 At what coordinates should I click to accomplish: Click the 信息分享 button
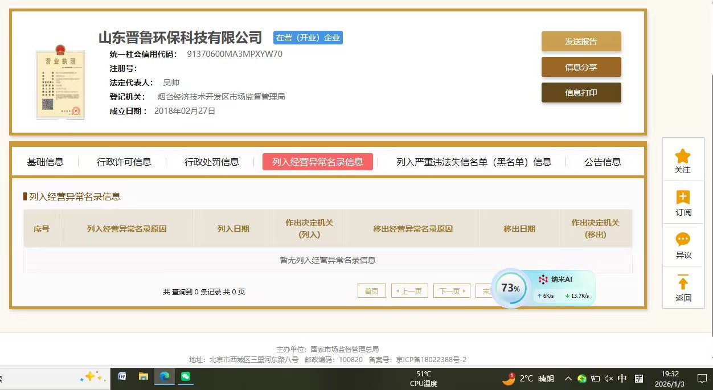coord(581,67)
